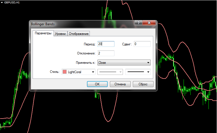Image resolution: width=217 pixels, height=133 pixels.
Task: Open the LightCoral color dropdown arrow
Action: (x=93, y=72)
